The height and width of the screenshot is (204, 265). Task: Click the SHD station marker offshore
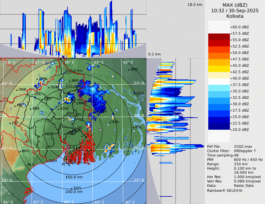(72, 188)
